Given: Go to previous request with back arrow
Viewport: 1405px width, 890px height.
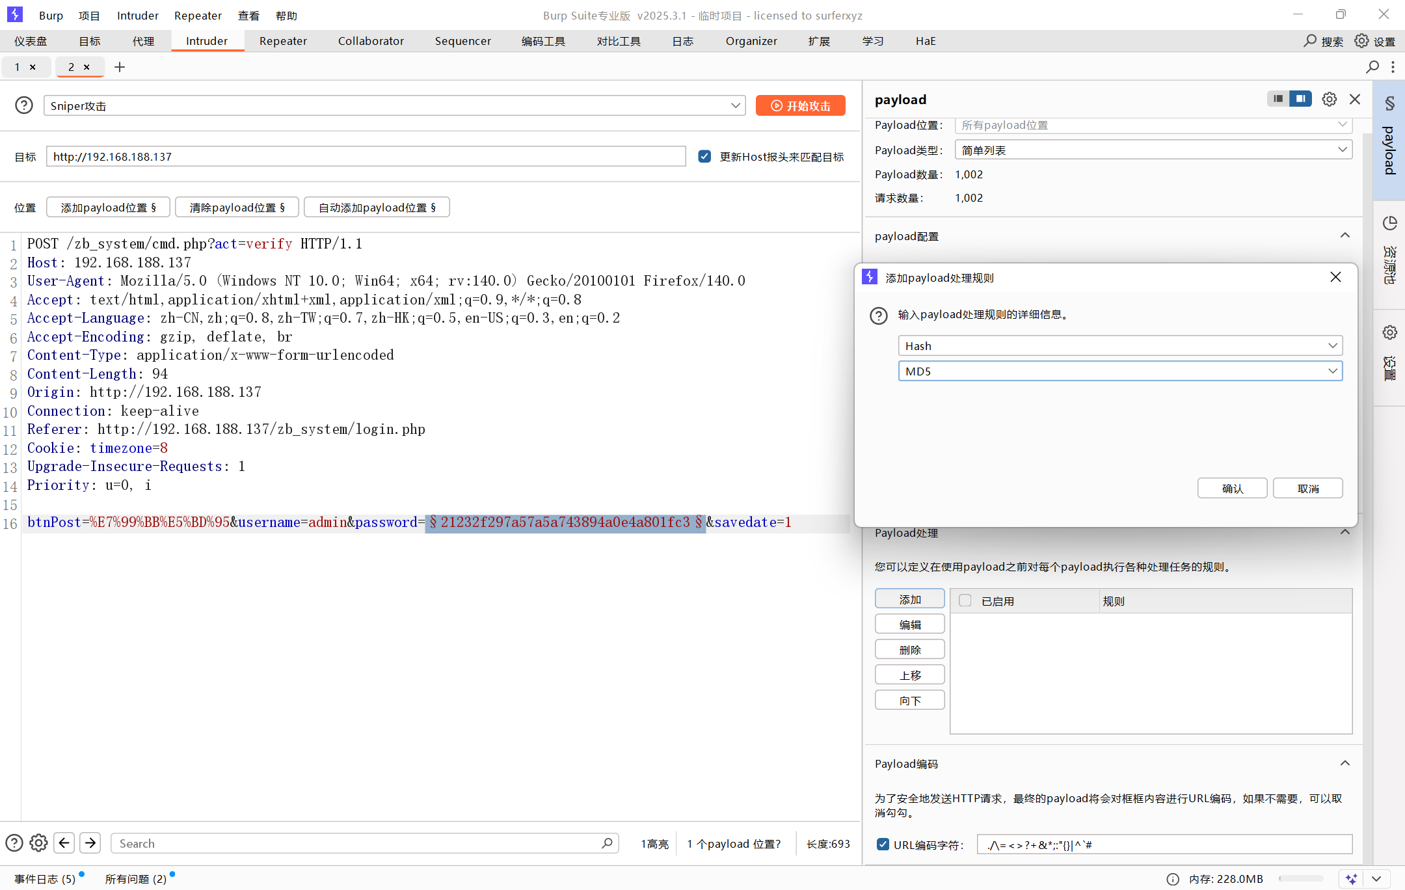Looking at the screenshot, I should coord(64,843).
